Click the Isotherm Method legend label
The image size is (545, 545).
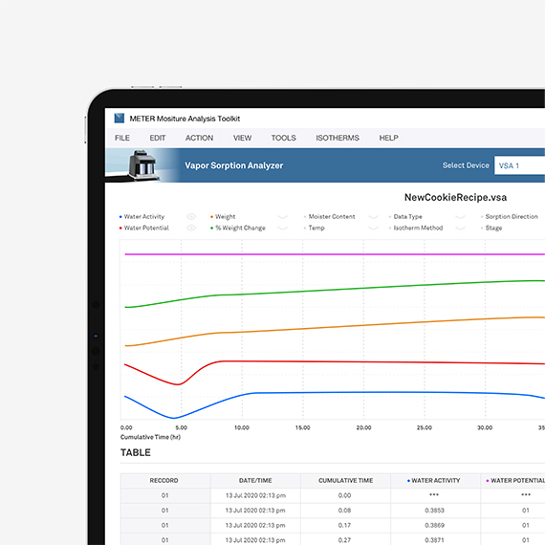click(x=418, y=228)
